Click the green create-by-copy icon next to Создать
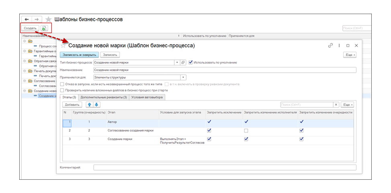The width and height of the screenshot is (391, 193). [x=44, y=28]
